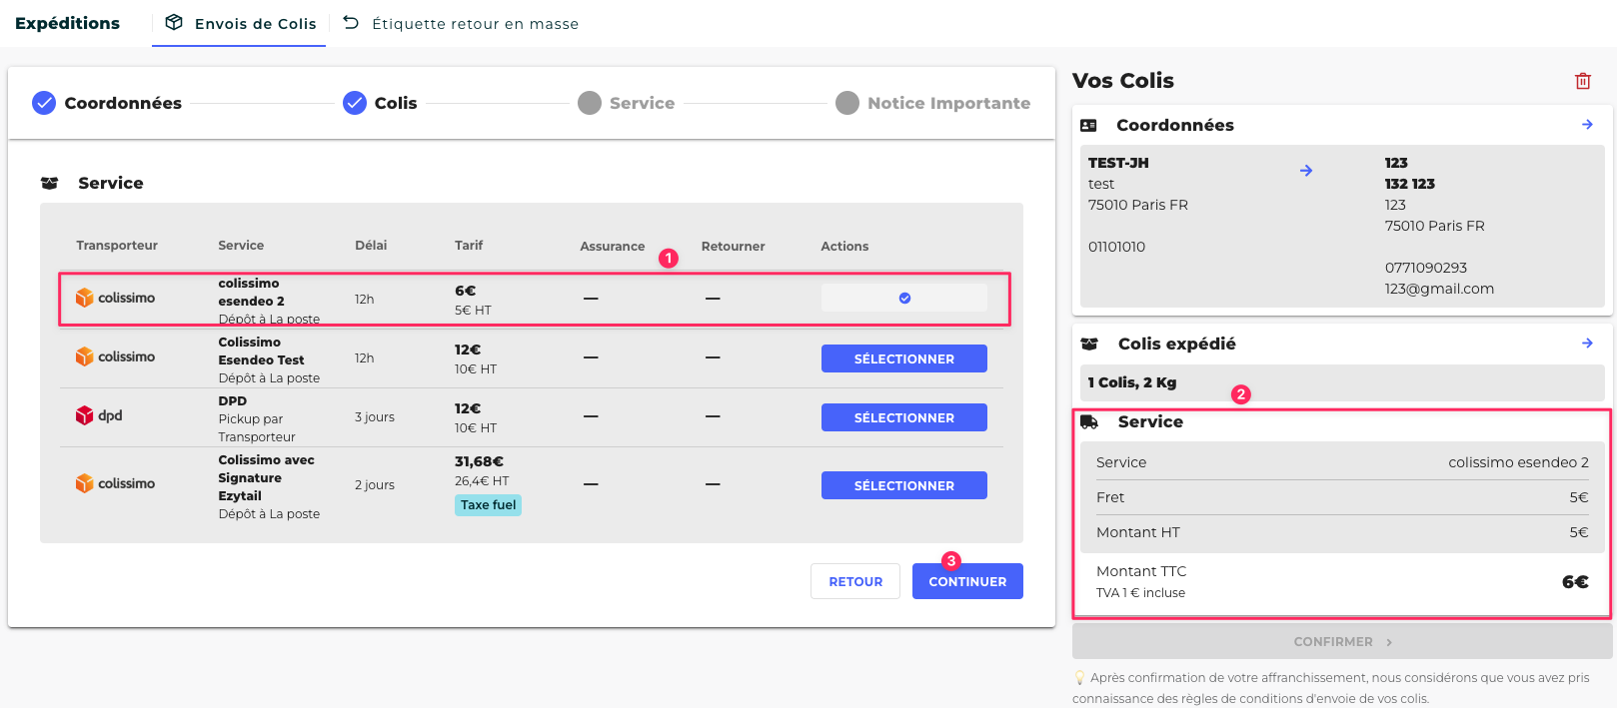Screen dimensions: 1617x708
Task: Open the Envois de Colis tab
Action: point(255,24)
